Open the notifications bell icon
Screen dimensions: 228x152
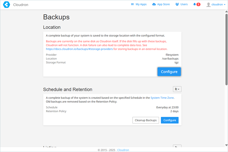pyautogui.click(x=195, y=4)
